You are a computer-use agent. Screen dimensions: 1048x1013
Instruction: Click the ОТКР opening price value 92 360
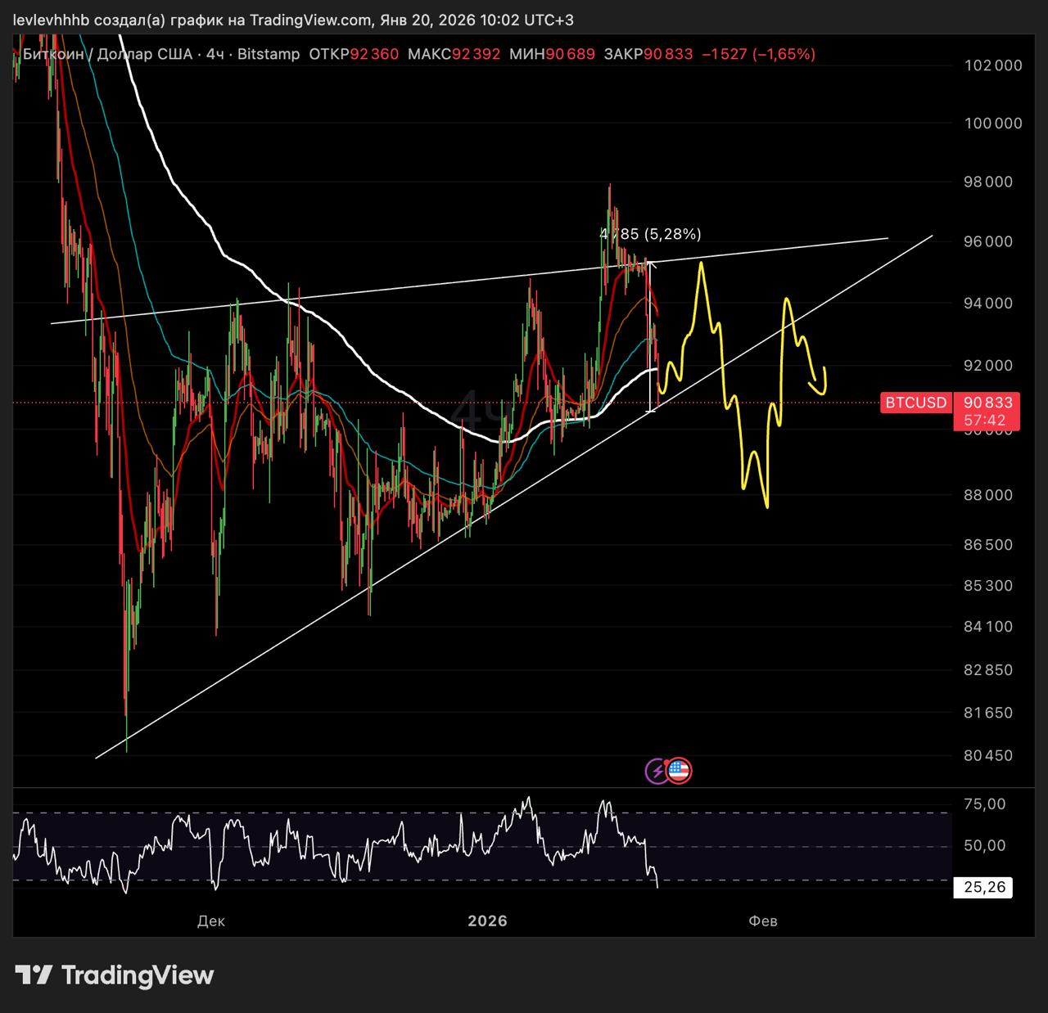[374, 54]
